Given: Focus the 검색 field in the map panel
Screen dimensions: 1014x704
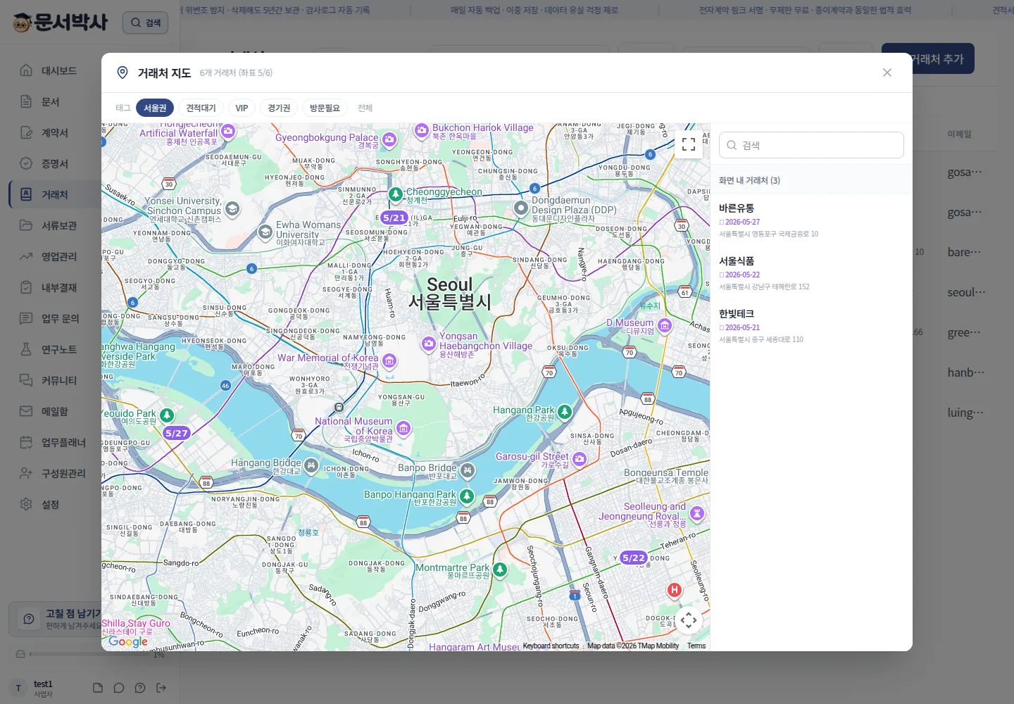Looking at the screenshot, I should (811, 145).
